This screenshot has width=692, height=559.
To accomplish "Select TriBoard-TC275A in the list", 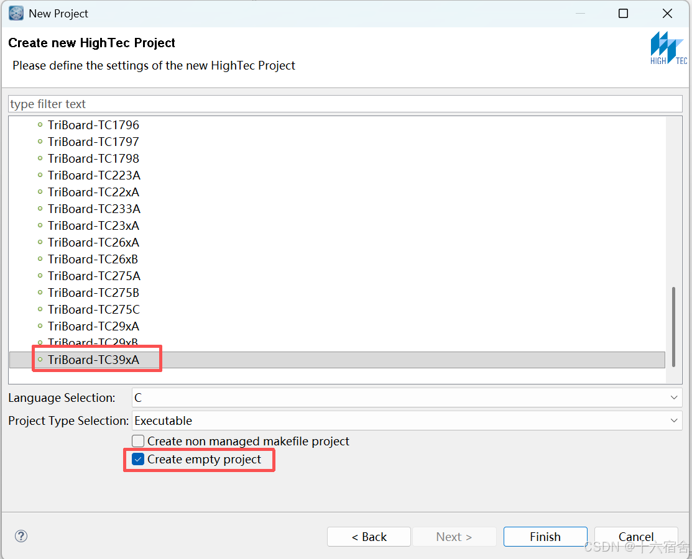I will click(x=94, y=276).
